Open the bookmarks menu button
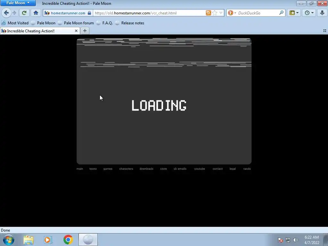The width and height of the screenshot is (328, 246). click(294, 13)
